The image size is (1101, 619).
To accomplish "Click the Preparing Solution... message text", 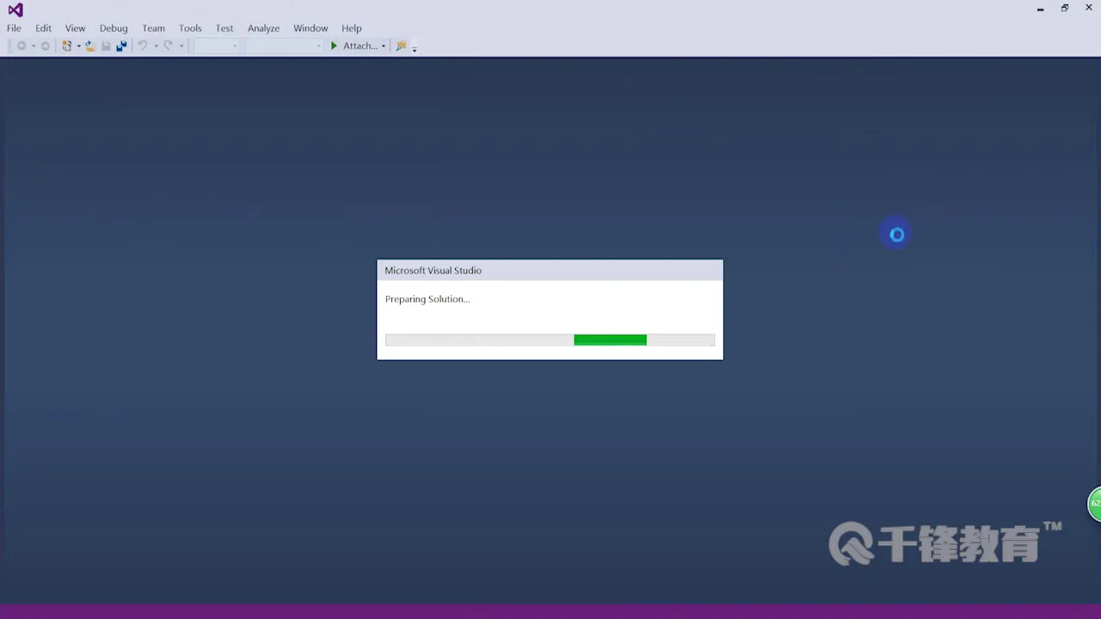I will coord(427,299).
